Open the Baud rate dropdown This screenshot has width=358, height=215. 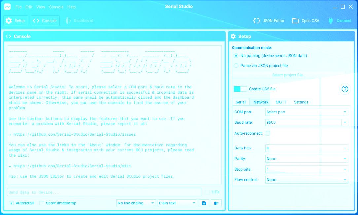pyautogui.click(x=345, y=122)
